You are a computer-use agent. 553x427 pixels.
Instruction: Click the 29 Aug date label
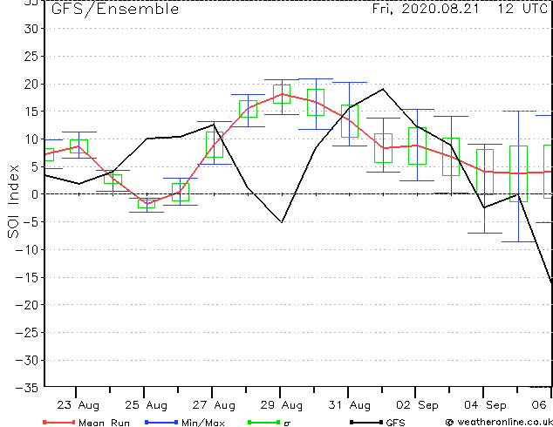(282, 405)
